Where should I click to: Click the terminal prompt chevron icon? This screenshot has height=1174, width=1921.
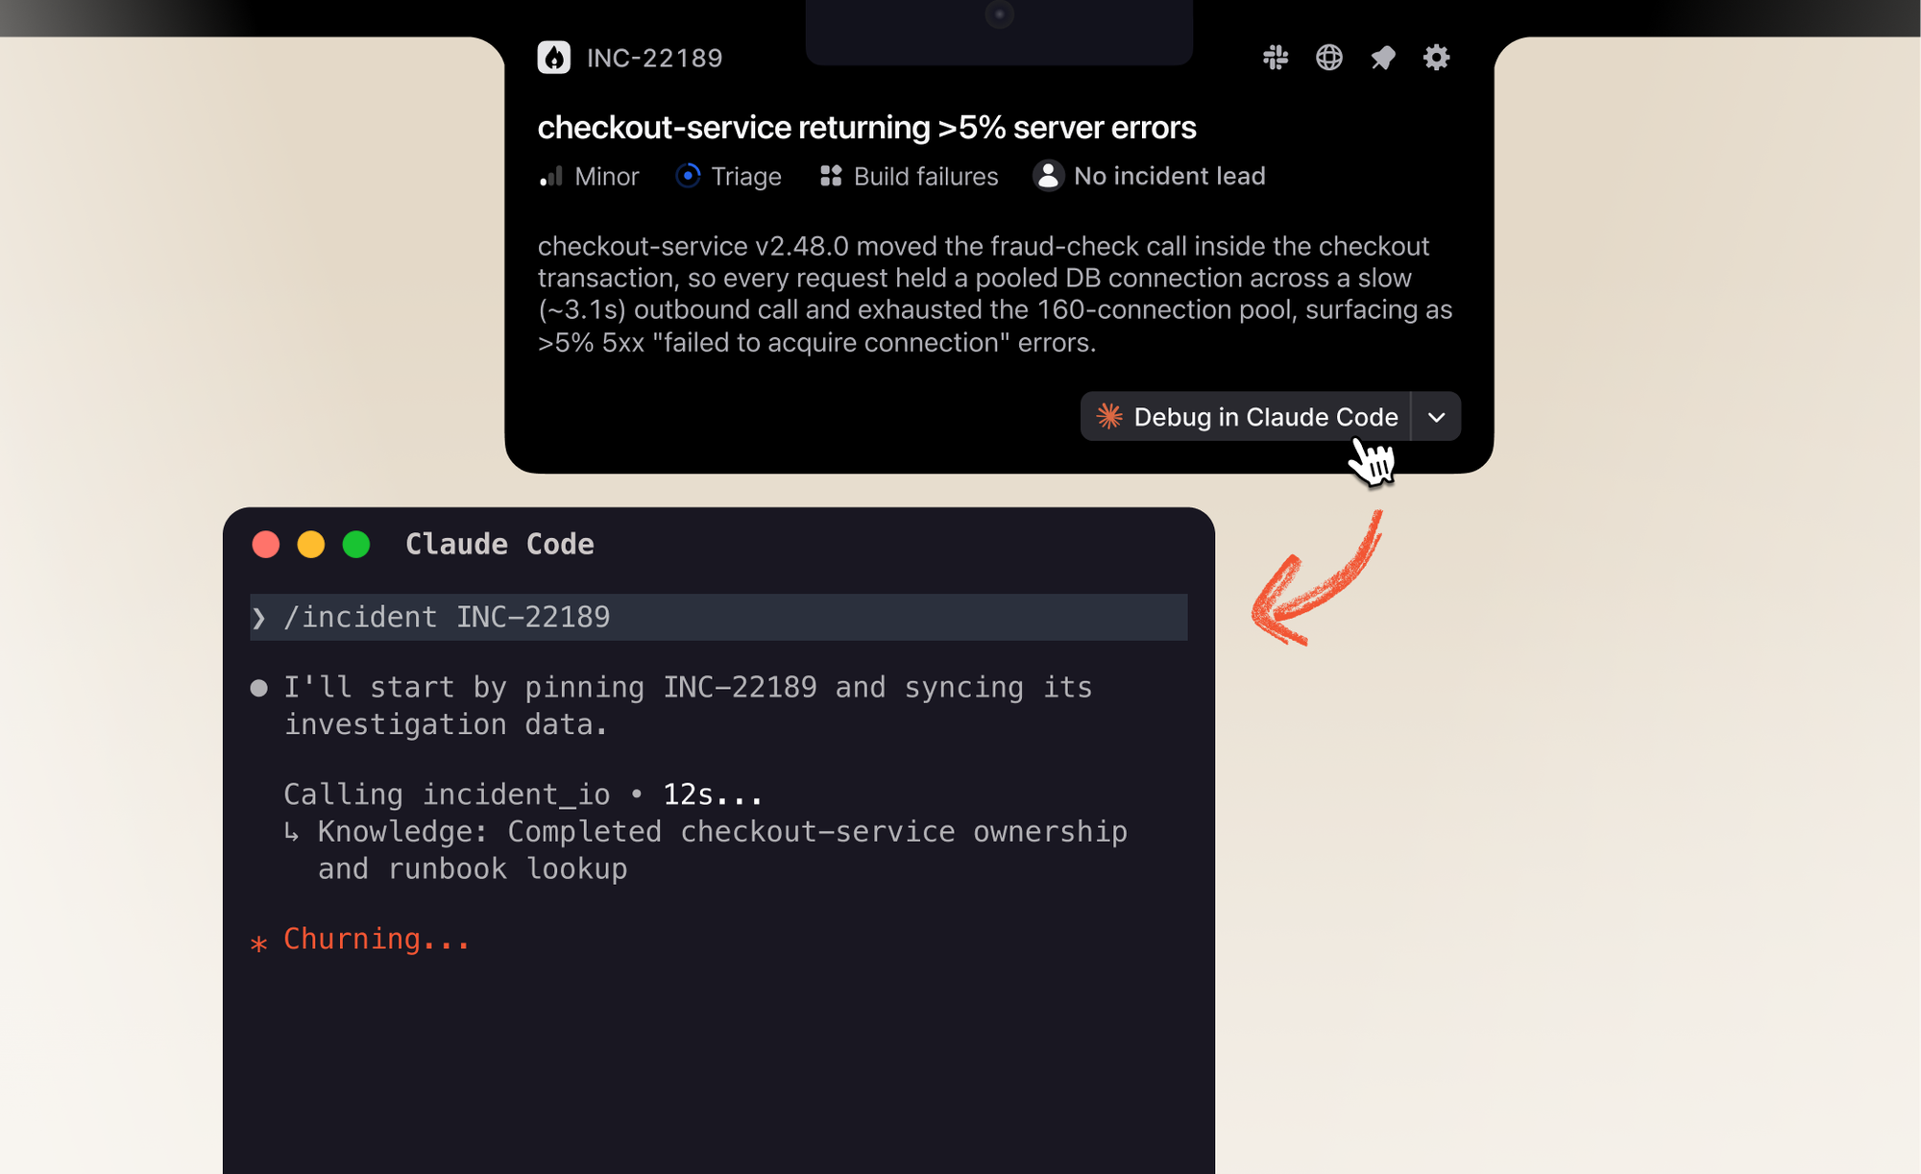pos(259,617)
